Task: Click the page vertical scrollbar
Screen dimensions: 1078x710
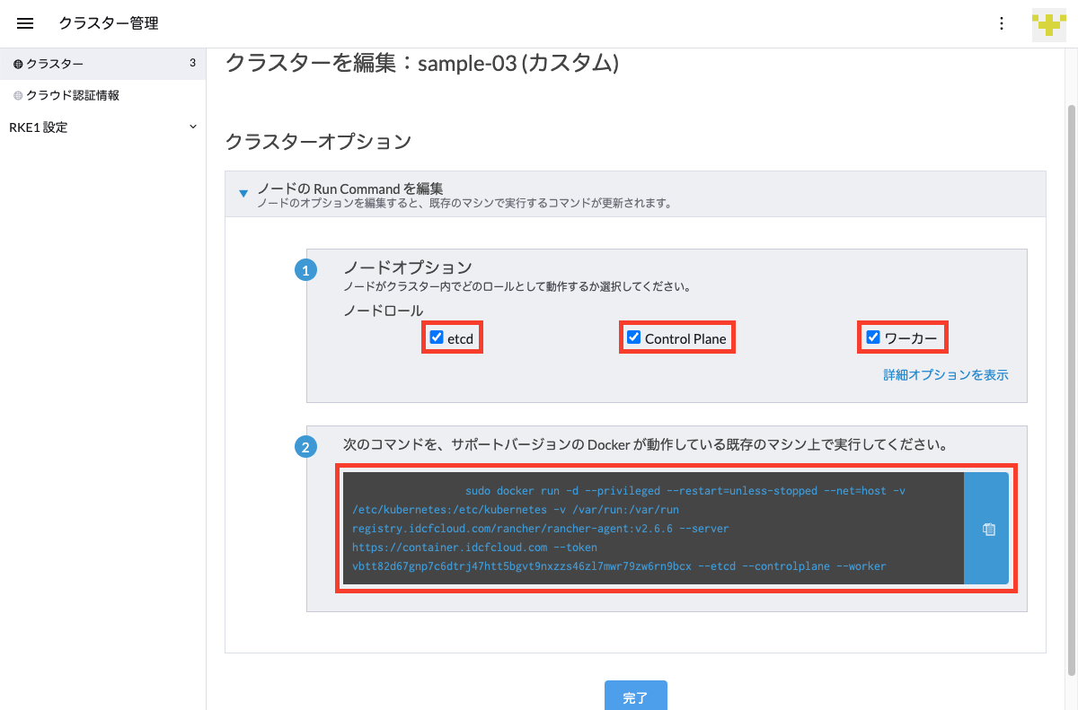Action: (x=1070, y=390)
